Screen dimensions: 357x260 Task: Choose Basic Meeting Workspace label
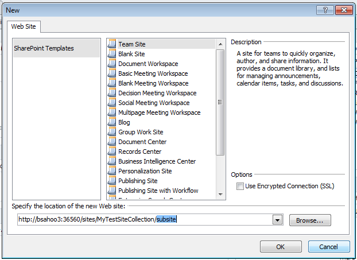tap(153, 73)
